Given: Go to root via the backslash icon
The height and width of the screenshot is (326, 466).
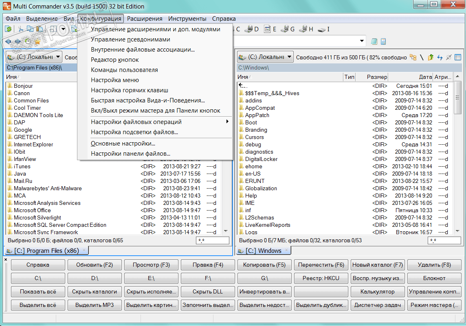Looking at the screenshot, I should coord(422,57).
